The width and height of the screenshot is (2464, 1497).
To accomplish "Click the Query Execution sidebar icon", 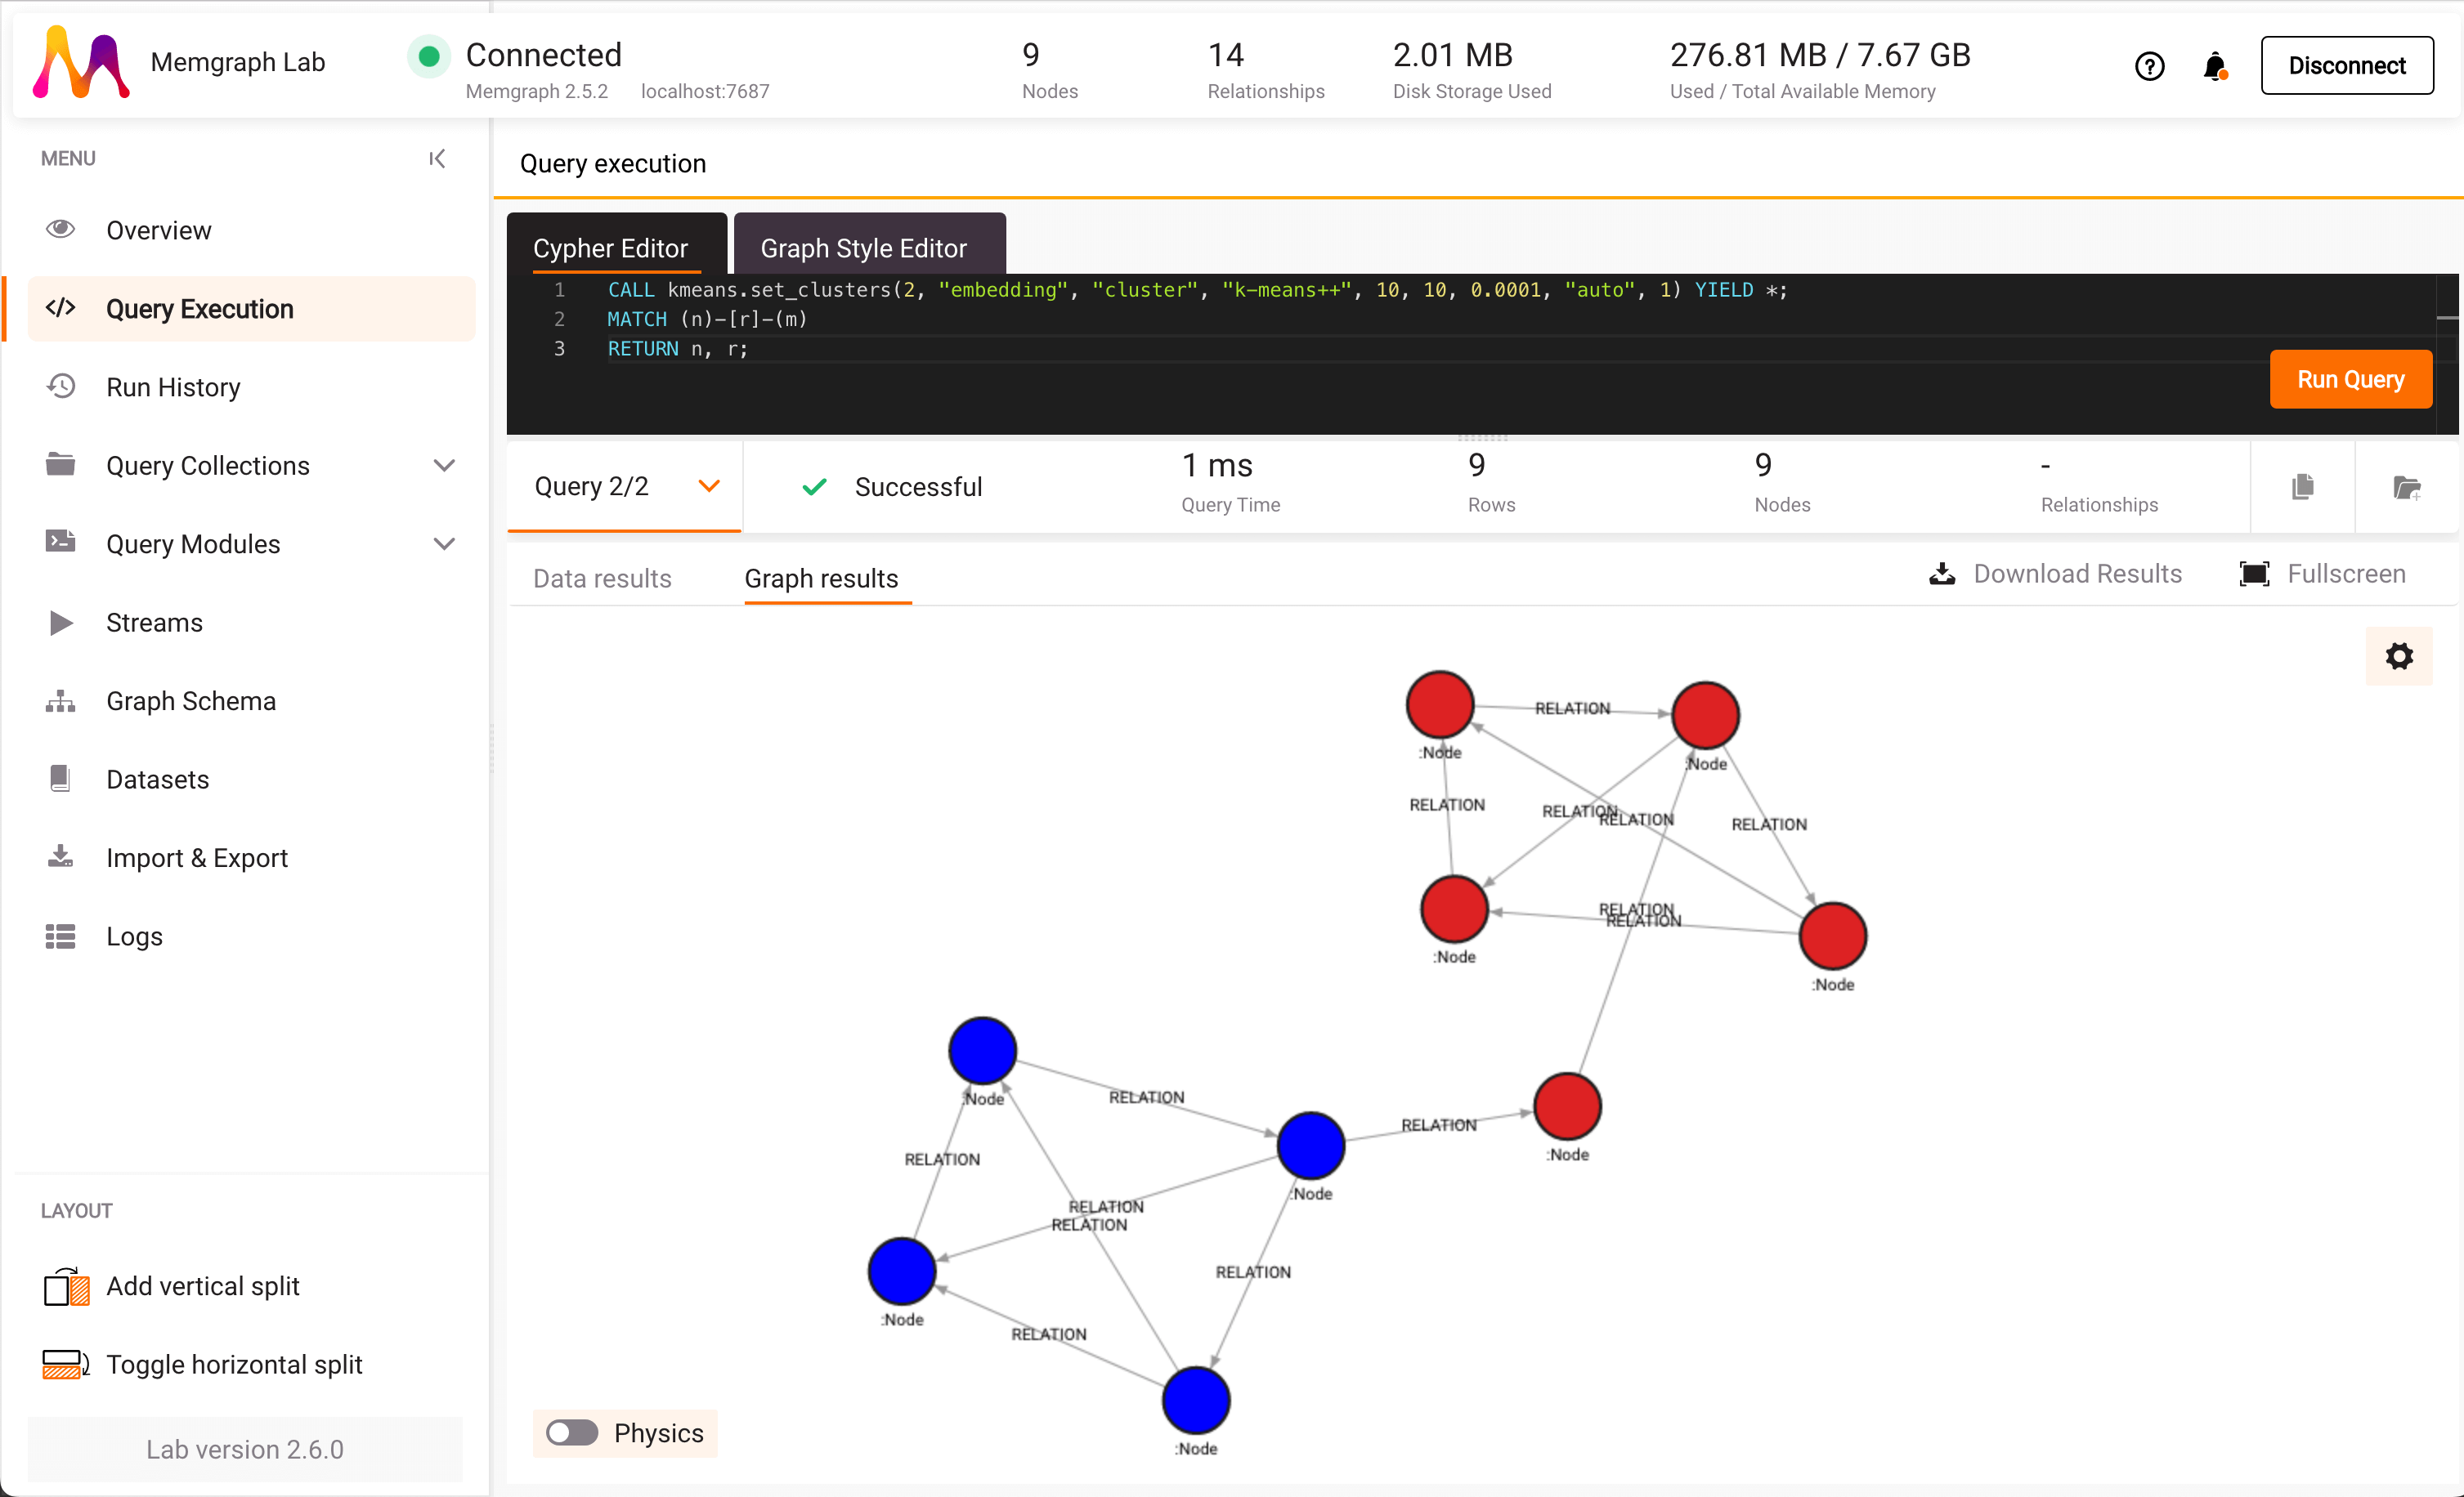I will pyautogui.click(x=58, y=308).
